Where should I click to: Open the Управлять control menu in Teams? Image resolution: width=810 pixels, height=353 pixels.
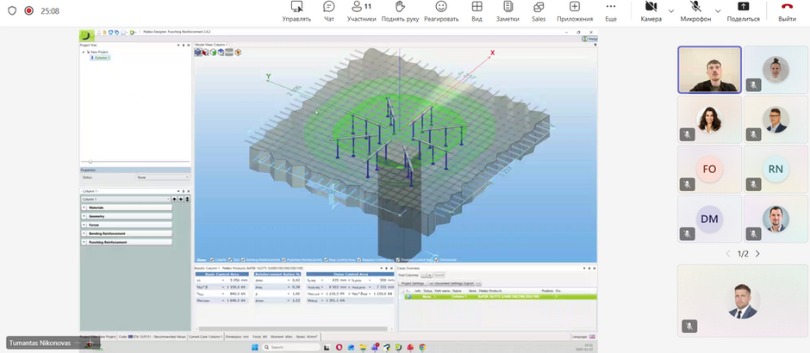296,11
